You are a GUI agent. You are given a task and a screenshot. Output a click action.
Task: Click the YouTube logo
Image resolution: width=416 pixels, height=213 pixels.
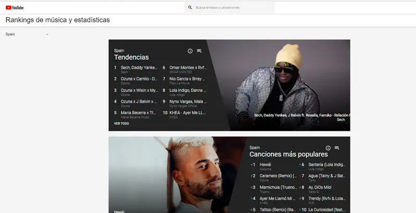pyautogui.click(x=15, y=8)
